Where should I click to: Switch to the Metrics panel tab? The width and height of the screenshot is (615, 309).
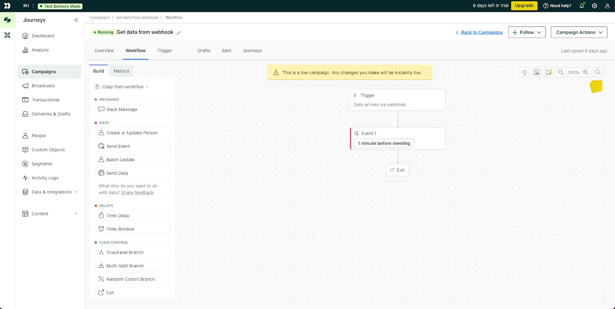121,71
